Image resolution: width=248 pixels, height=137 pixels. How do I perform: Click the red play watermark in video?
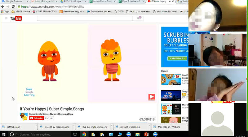click(x=152, y=97)
